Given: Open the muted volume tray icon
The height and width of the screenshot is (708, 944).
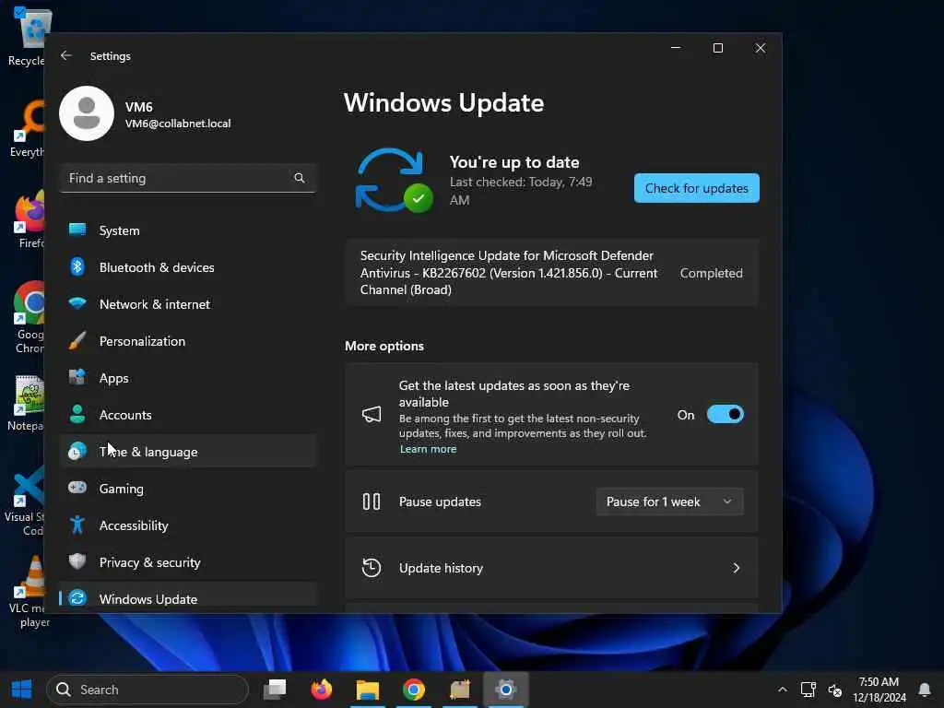Looking at the screenshot, I should point(835,690).
